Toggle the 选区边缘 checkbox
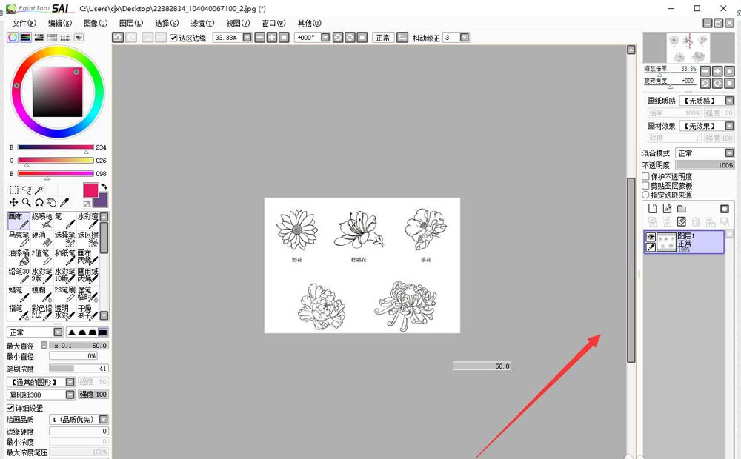 (173, 38)
